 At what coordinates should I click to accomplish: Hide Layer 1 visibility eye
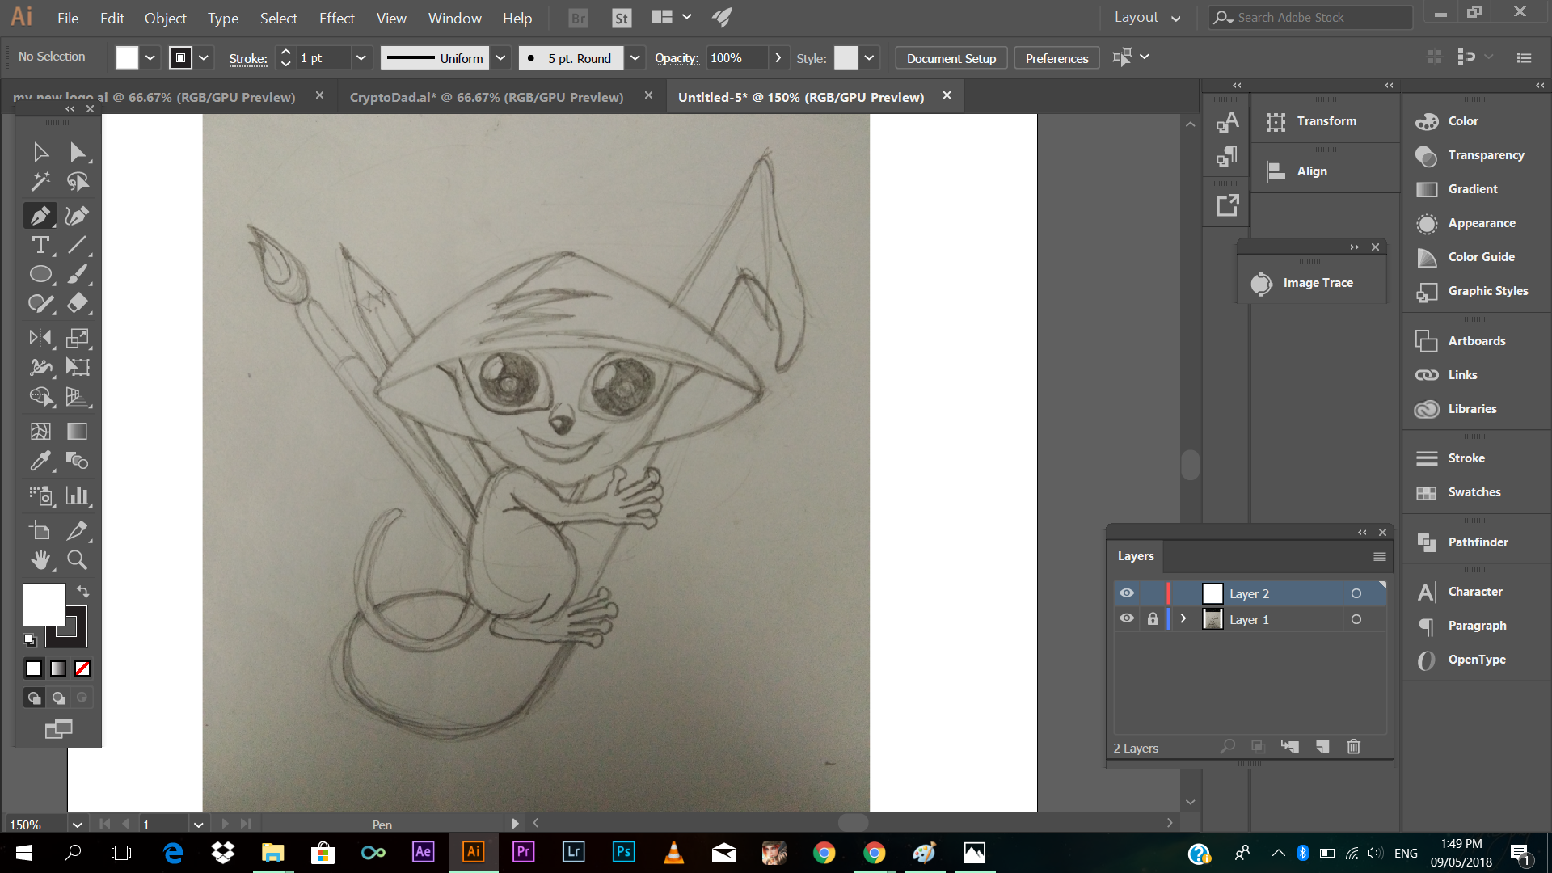(1127, 619)
